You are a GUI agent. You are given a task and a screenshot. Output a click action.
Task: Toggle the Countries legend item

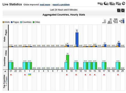click(26, 22)
